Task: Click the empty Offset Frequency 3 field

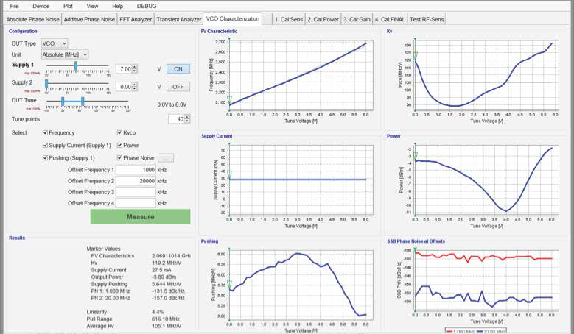Action: tap(136, 192)
